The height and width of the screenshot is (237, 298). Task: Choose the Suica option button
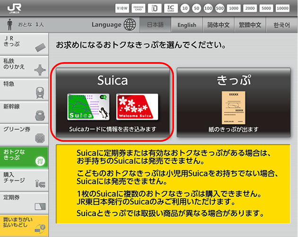(113, 102)
